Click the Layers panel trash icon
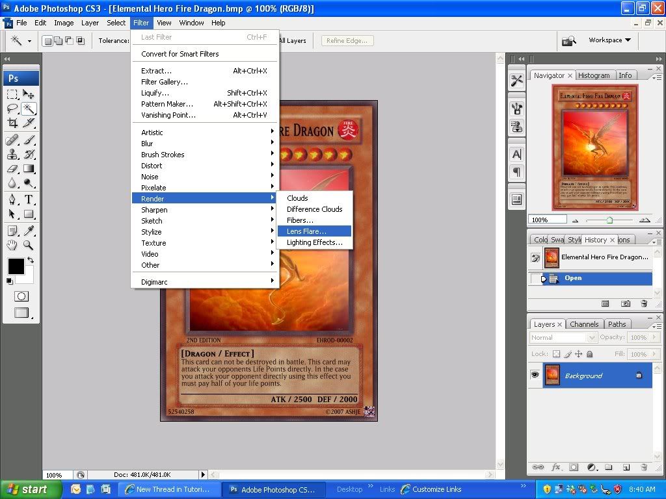Screen dimensions: 666x499 (x=644, y=467)
